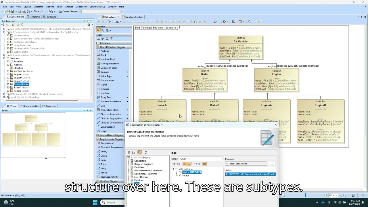The image size is (368, 207).
Task: Open the File menu
Action: pyautogui.click(x=5, y=7)
